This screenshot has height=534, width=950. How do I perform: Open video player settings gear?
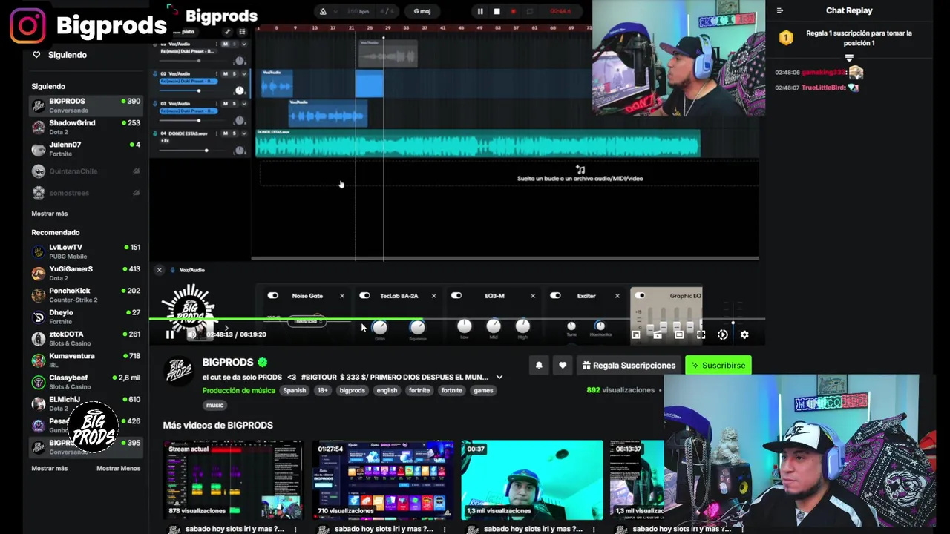(744, 334)
